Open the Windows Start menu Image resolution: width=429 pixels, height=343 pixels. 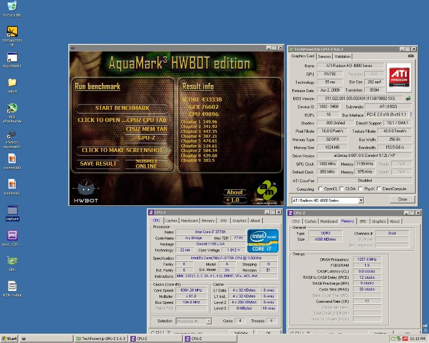click(x=9, y=339)
